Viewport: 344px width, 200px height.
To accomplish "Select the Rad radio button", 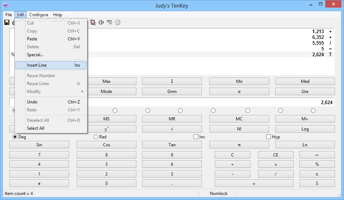I will 96,137.
